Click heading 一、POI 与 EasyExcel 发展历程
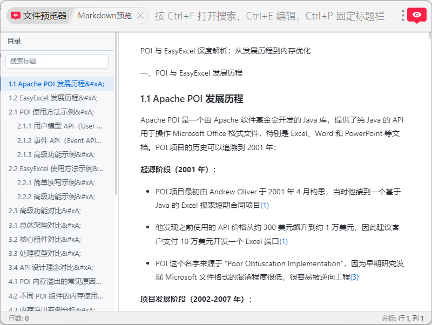 click(192, 73)
